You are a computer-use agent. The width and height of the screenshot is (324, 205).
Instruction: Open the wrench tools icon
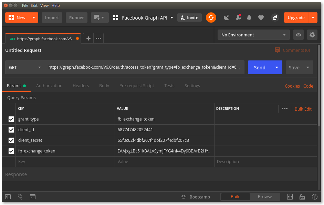pyautogui.click(x=239, y=18)
